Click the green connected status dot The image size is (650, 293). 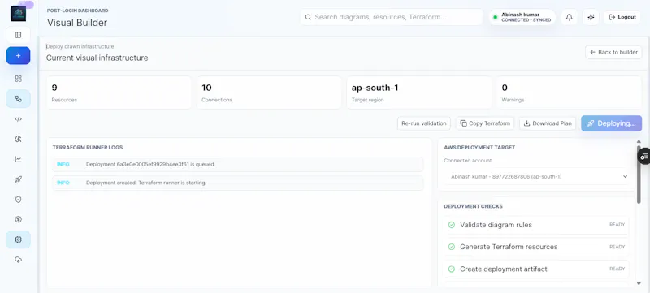point(495,17)
